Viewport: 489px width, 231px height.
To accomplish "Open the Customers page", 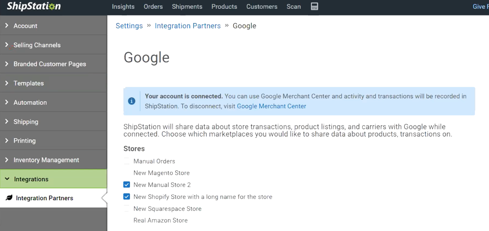I will [x=262, y=6].
